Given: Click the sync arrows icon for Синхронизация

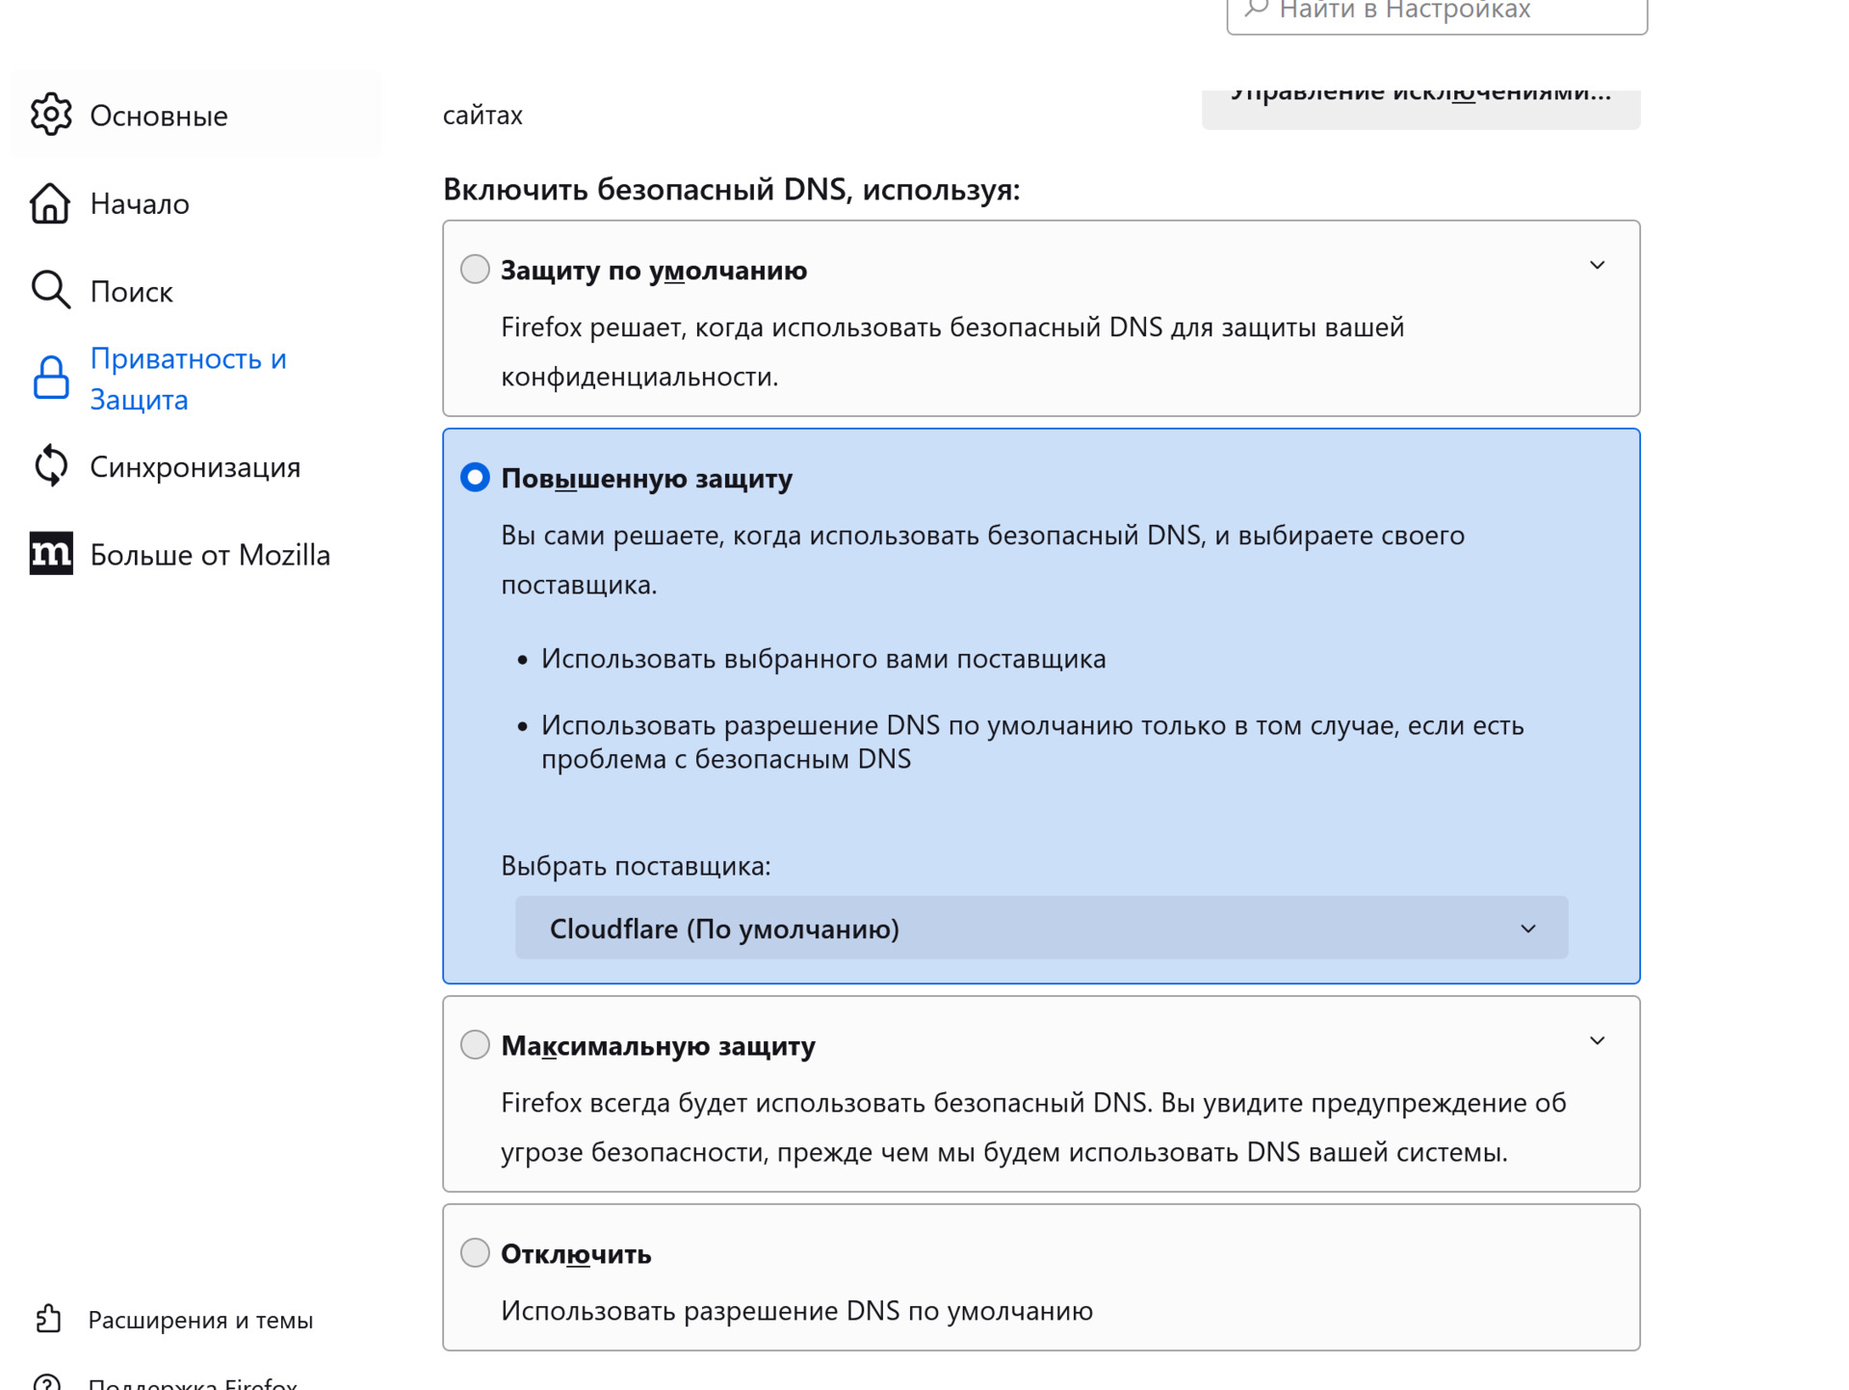Looking at the screenshot, I should point(50,466).
